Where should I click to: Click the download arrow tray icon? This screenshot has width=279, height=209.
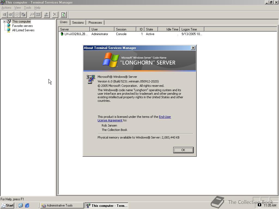pos(259,205)
